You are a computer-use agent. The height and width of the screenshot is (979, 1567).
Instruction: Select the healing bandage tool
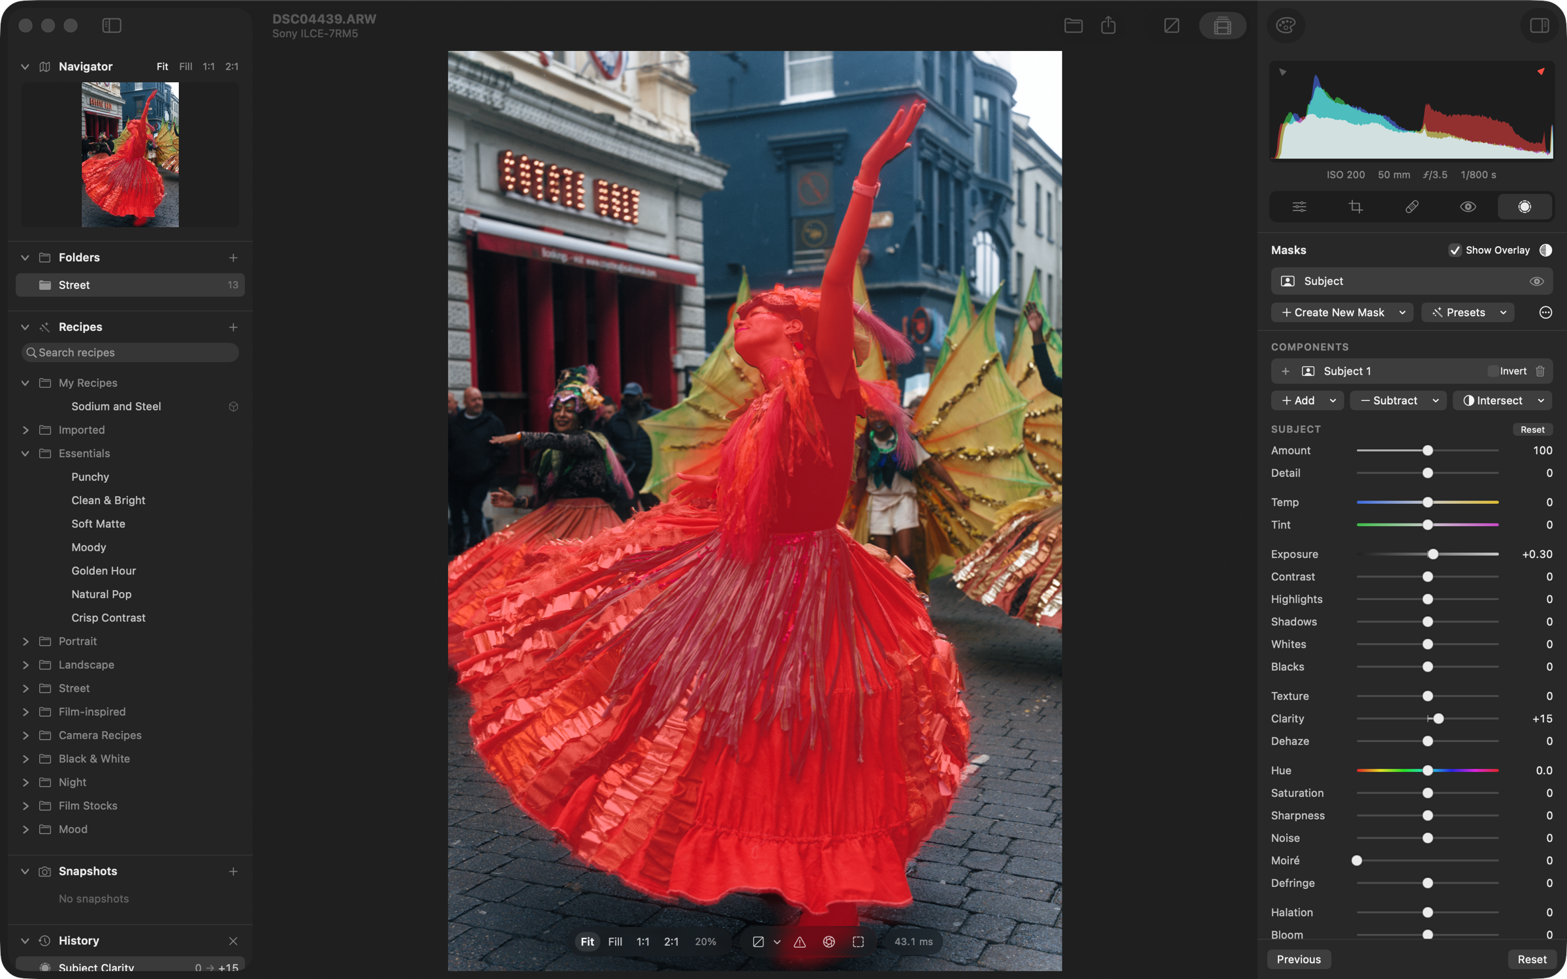(x=1412, y=207)
